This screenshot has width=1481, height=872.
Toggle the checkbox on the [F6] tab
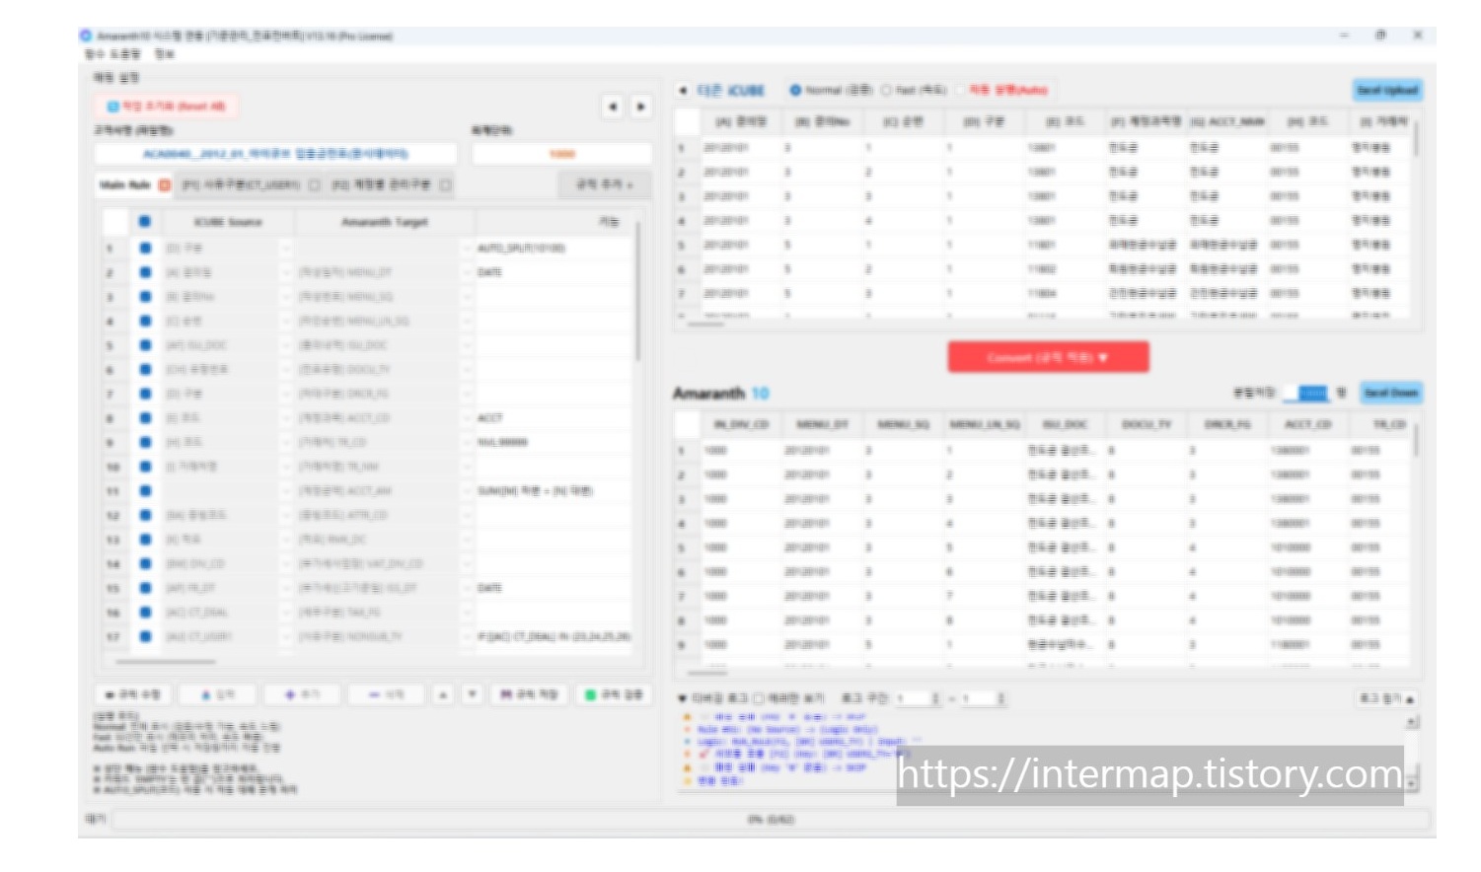pyautogui.click(x=445, y=184)
